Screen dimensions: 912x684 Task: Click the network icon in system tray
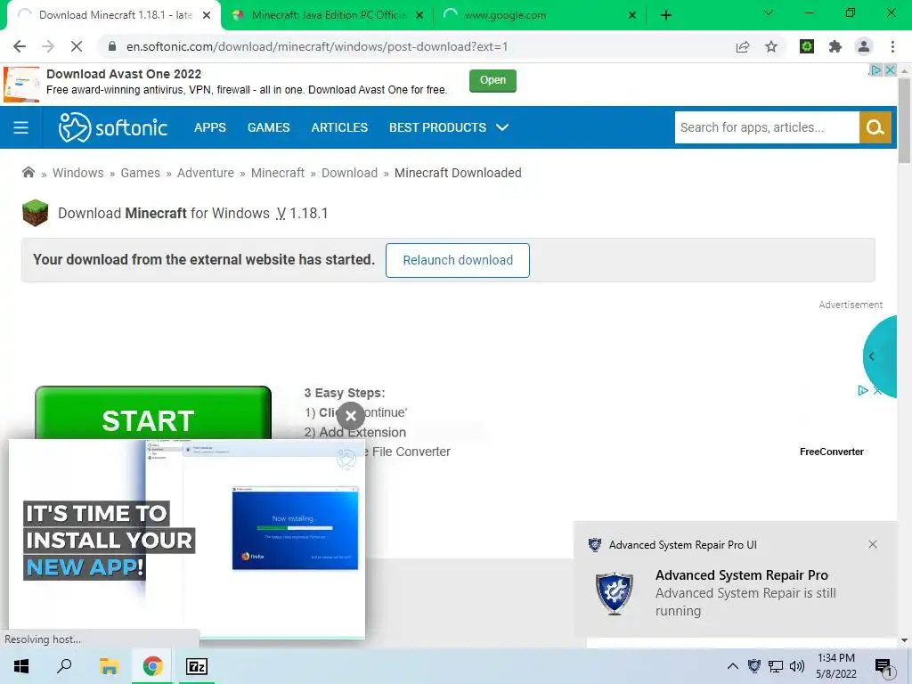point(776,666)
